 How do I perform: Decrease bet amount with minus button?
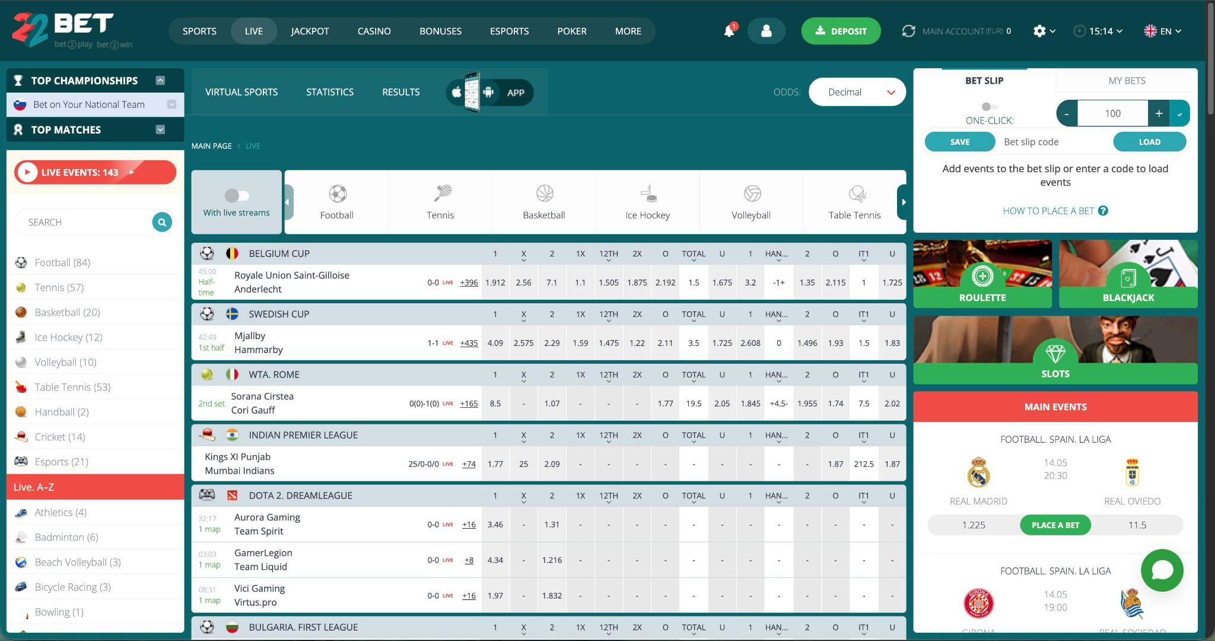(x=1067, y=113)
